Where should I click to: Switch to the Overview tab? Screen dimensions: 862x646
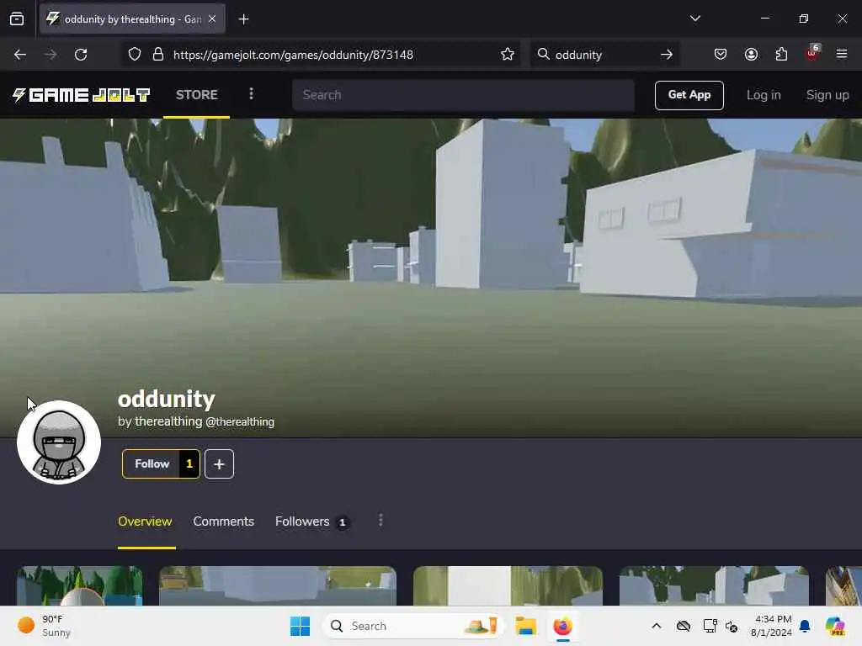145,522
